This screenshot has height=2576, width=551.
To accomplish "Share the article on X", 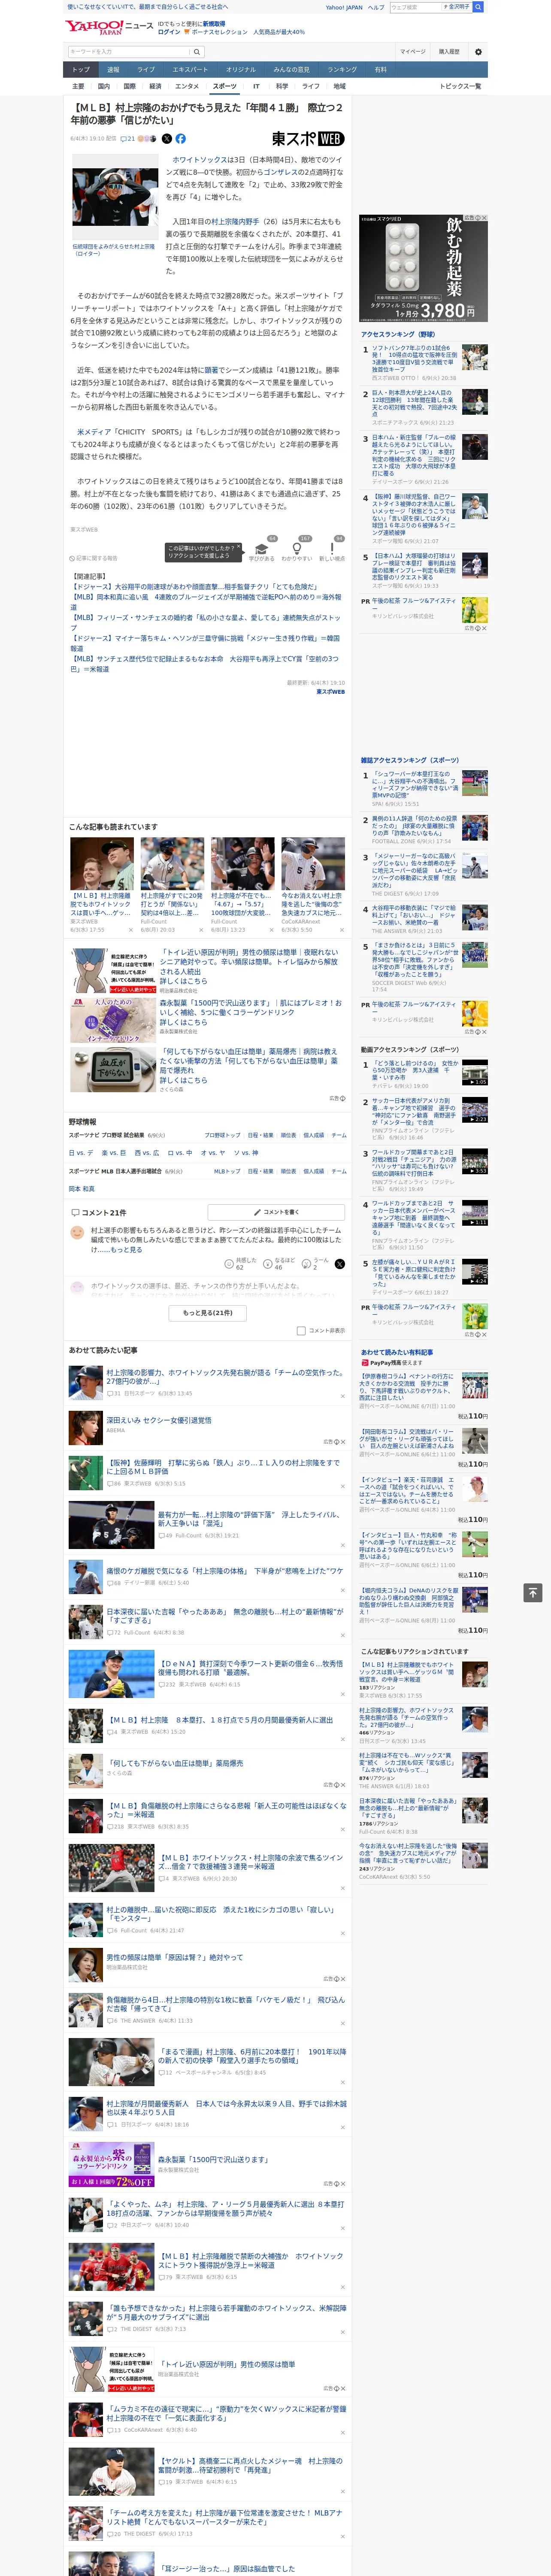I will tap(167, 139).
